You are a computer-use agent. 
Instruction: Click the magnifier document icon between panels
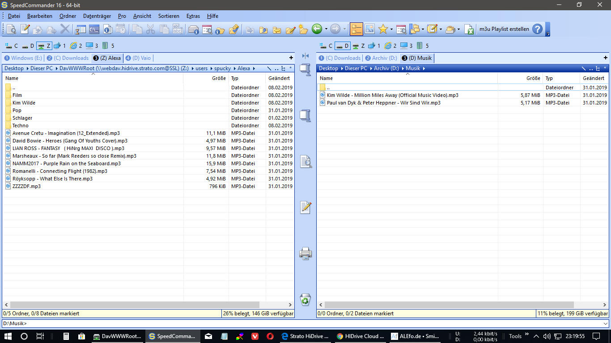305,162
